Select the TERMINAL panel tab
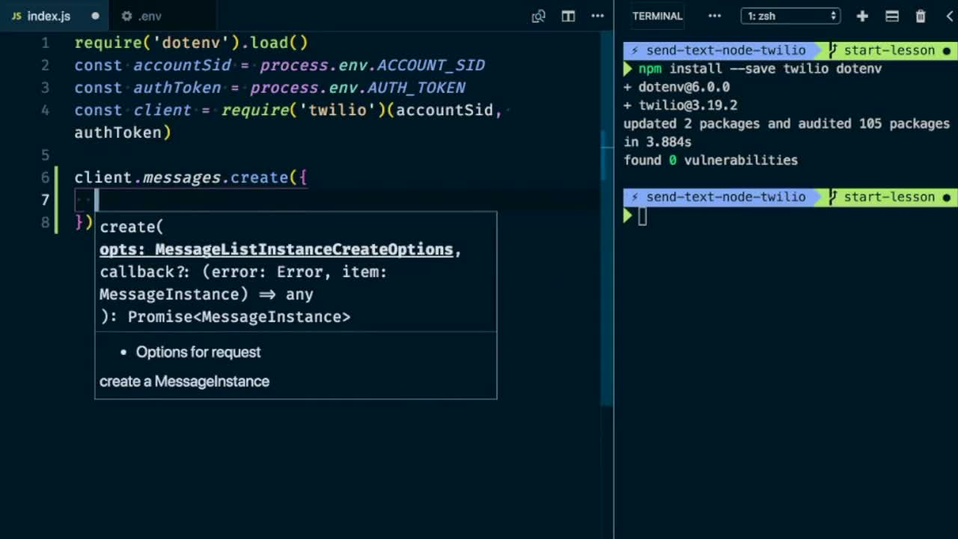 click(657, 16)
